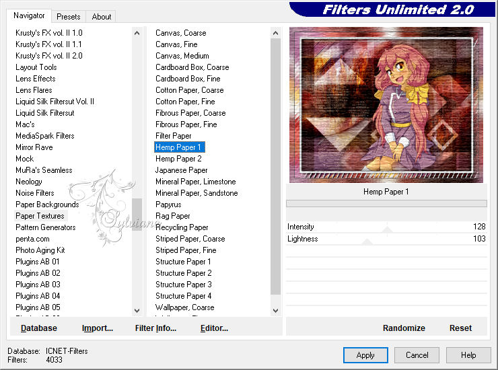The height and width of the screenshot is (370, 498).
Task: Select the Layout Tools category
Action: tap(36, 67)
